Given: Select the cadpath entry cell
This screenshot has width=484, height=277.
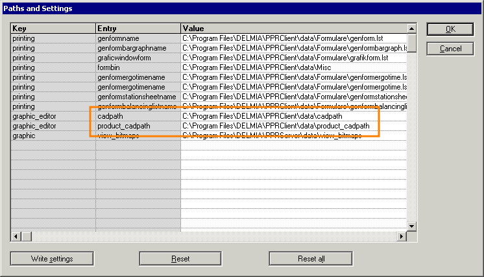Looking at the screenshot, I should (x=138, y=116).
